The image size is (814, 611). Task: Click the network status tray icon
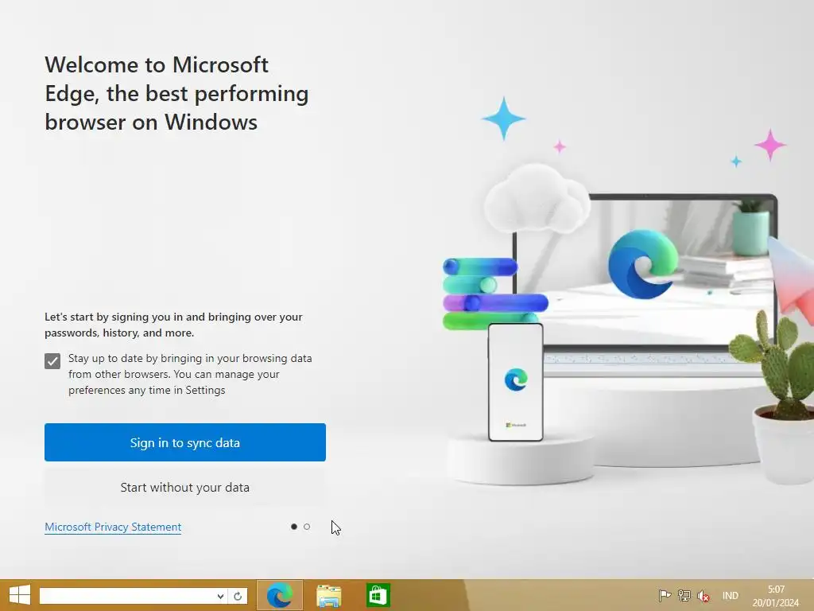pos(684,595)
